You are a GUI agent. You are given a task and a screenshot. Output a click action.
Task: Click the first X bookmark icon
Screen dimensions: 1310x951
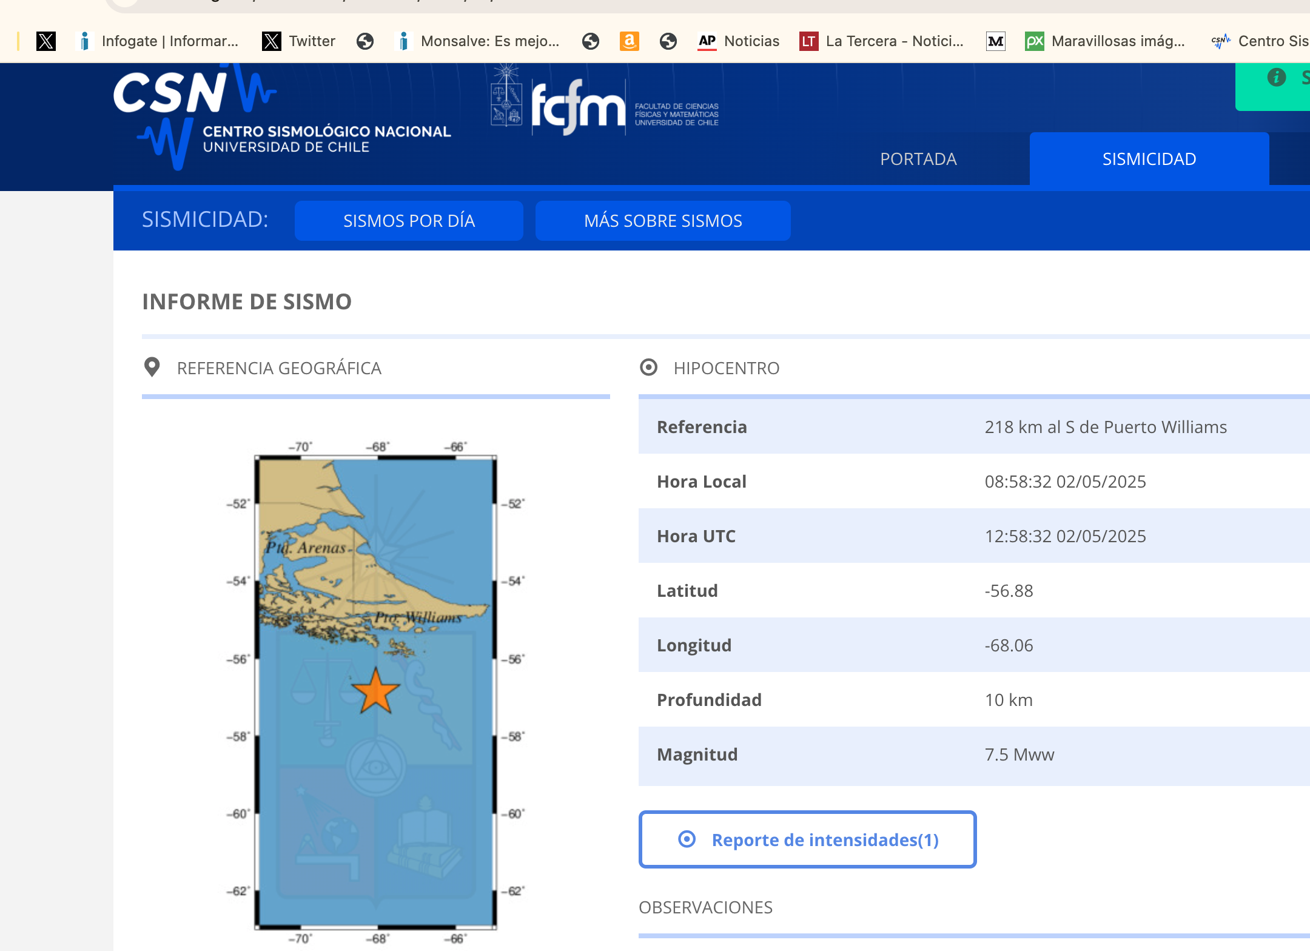click(x=45, y=41)
